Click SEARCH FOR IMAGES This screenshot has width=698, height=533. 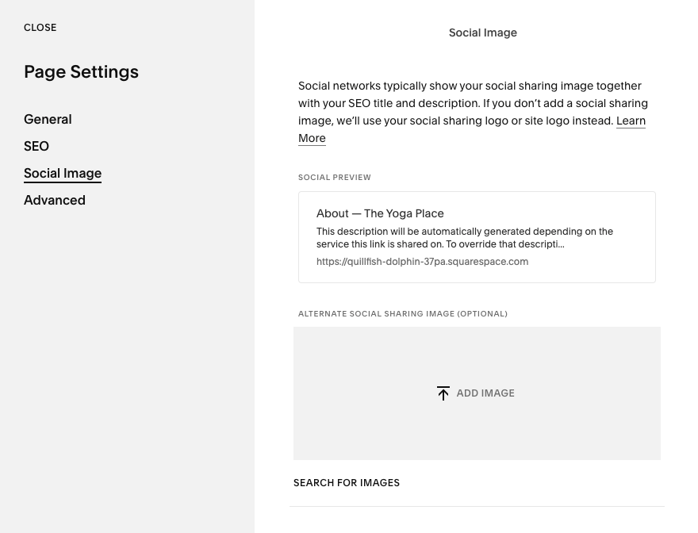tap(347, 482)
